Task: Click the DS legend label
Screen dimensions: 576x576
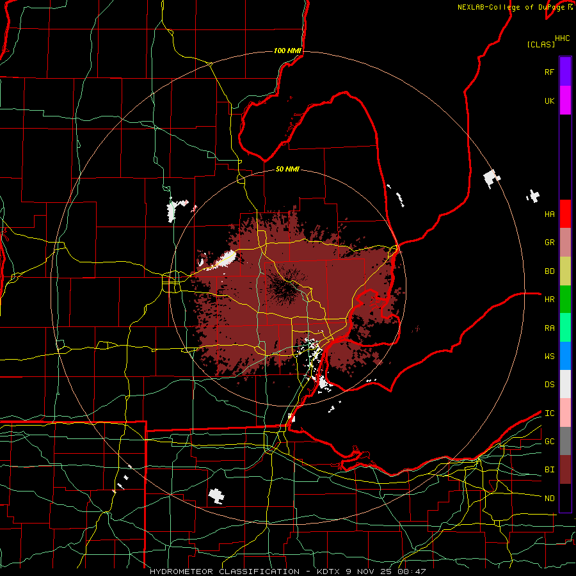Action: tap(549, 385)
